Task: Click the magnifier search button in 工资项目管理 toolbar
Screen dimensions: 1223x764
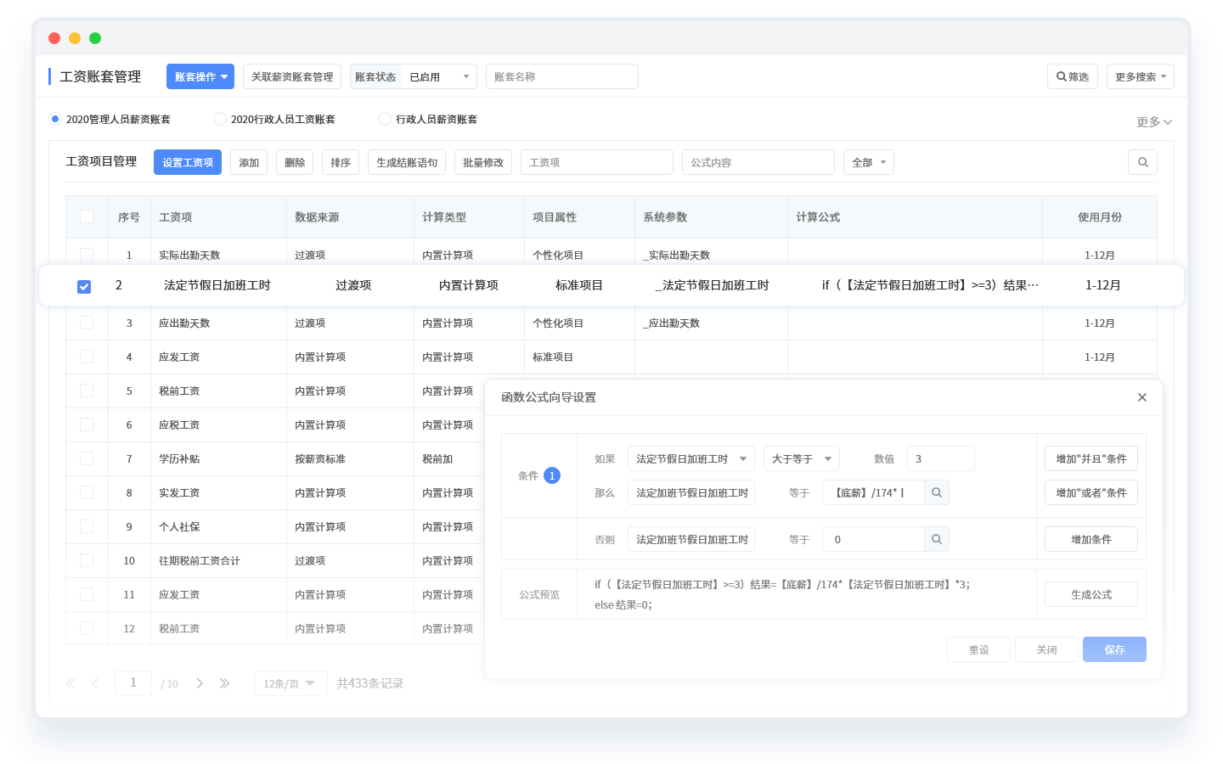Action: tap(1142, 162)
